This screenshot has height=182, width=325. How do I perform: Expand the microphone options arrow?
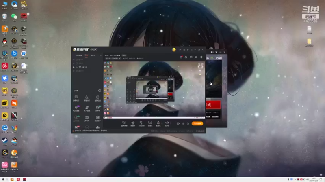(x=162, y=123)
